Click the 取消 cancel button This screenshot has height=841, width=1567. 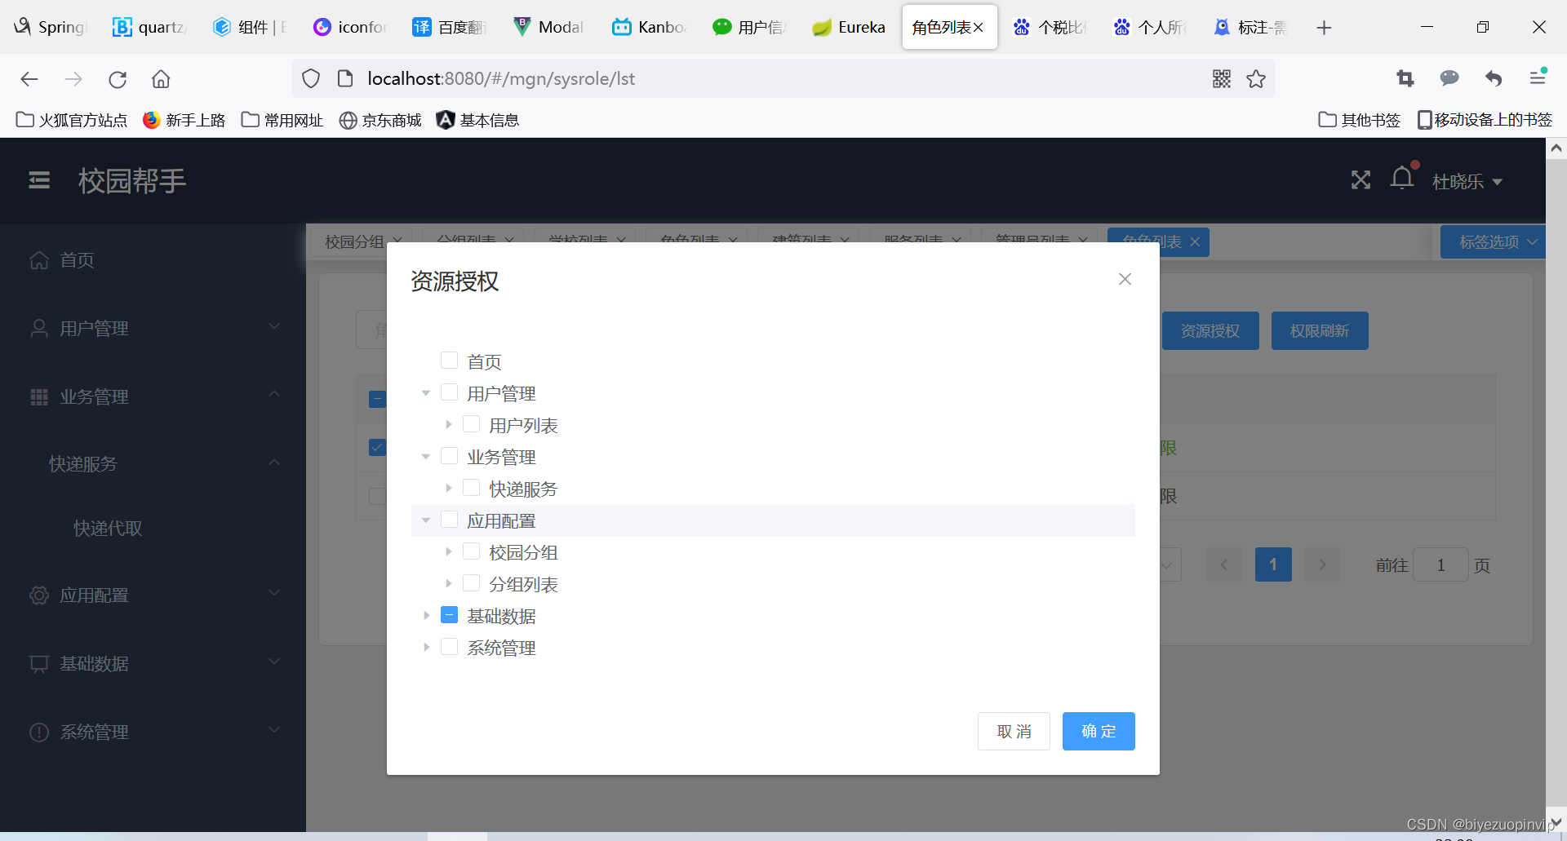[x=1013, y=731]
